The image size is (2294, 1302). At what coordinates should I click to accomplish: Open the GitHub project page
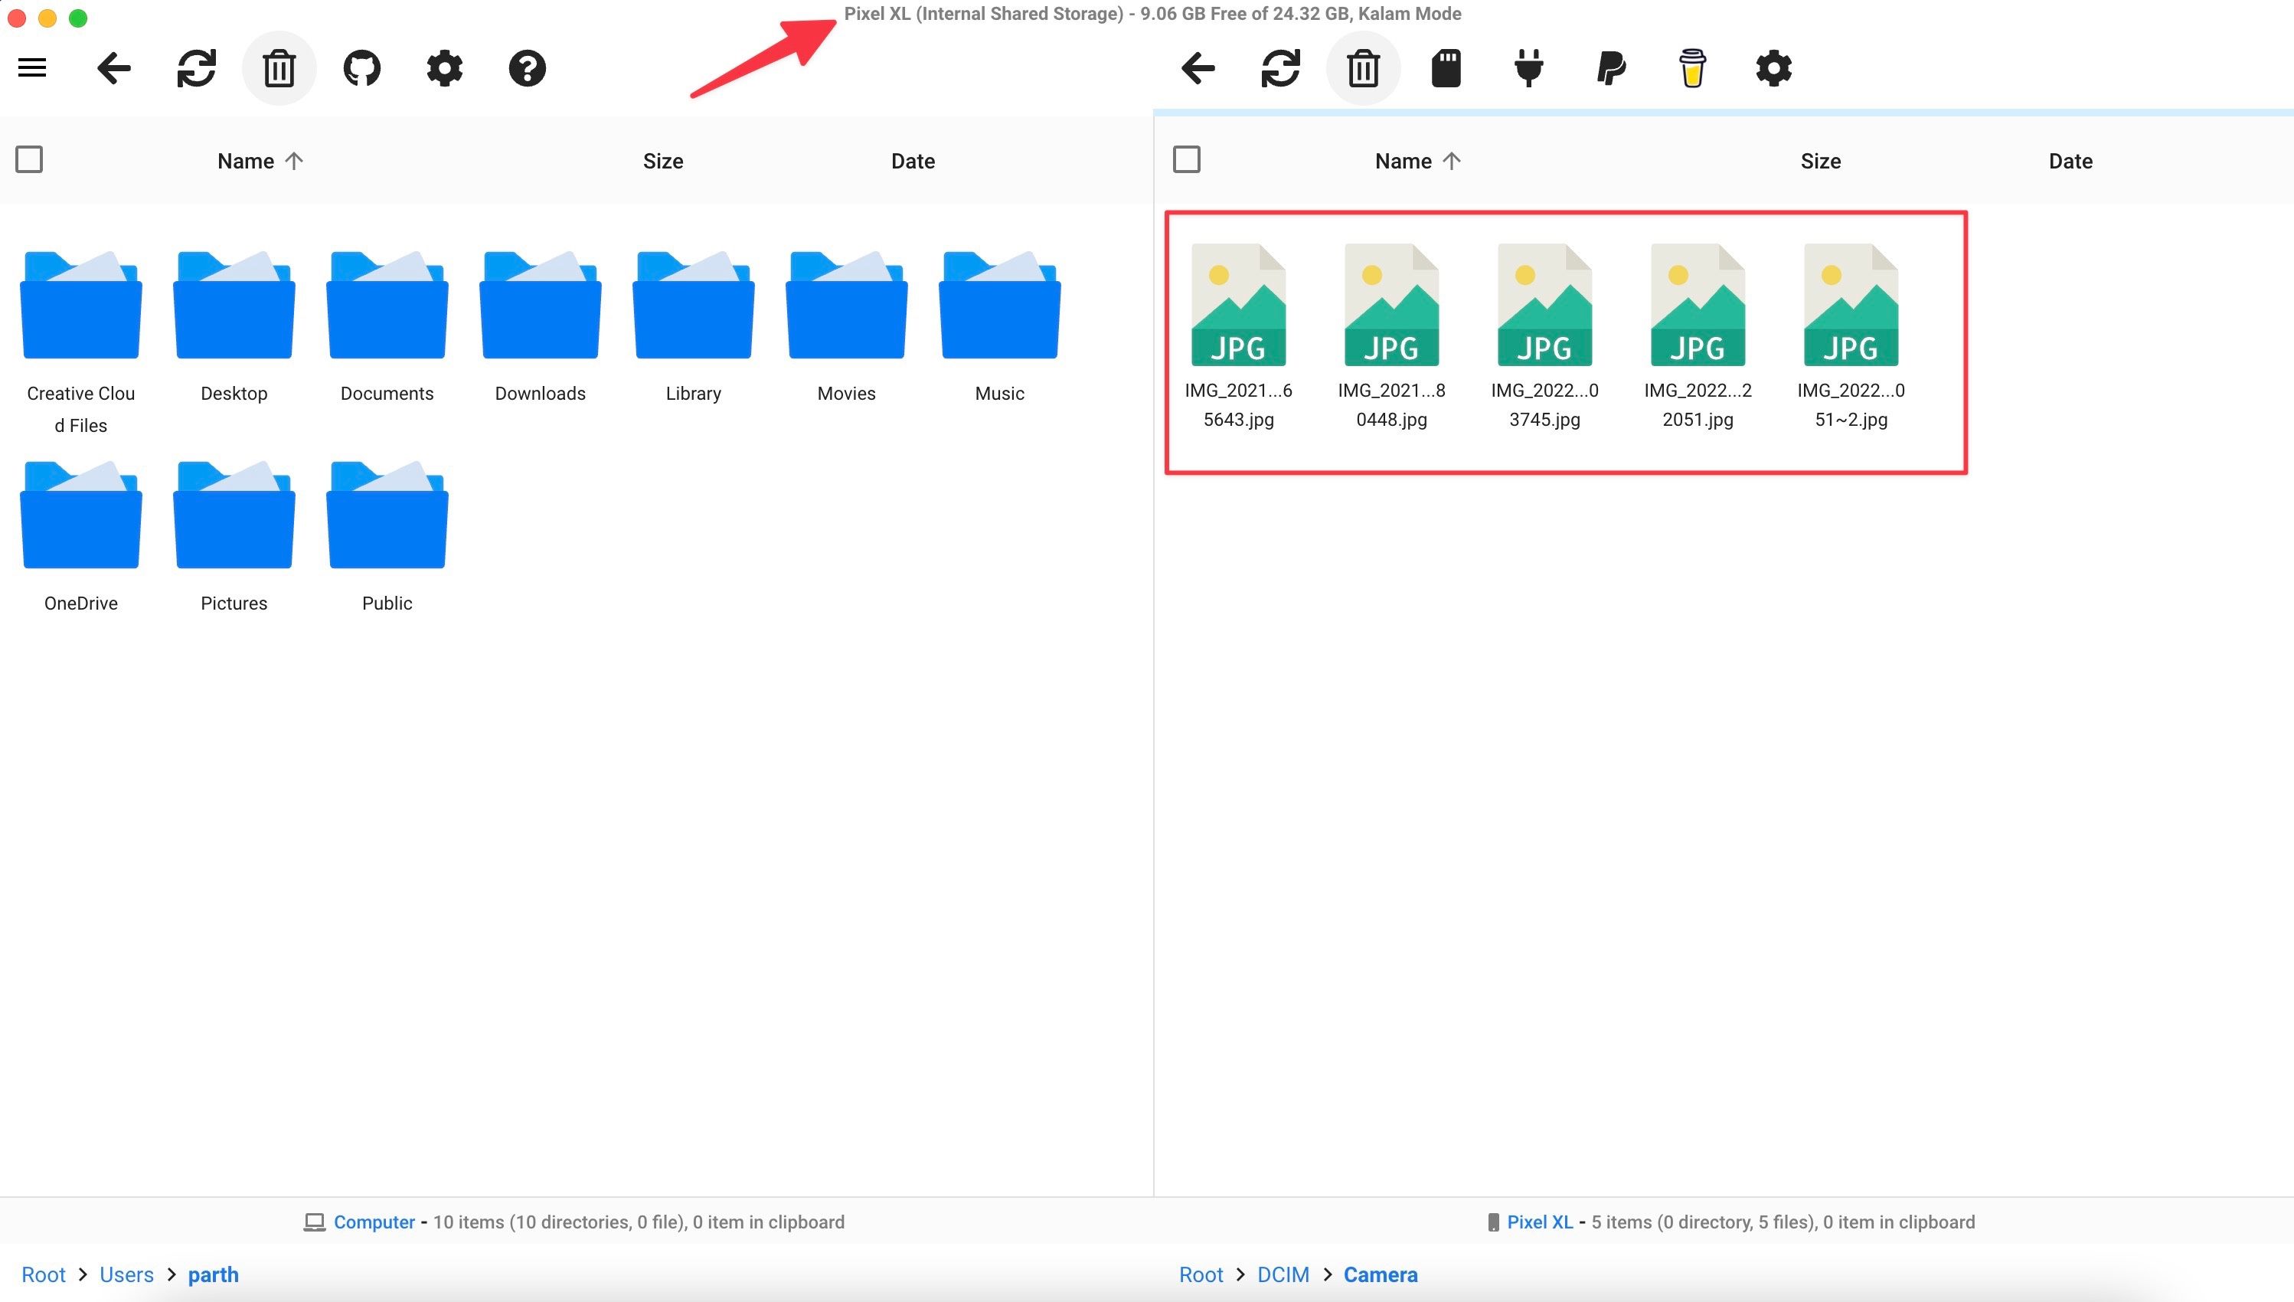point(361,68)
